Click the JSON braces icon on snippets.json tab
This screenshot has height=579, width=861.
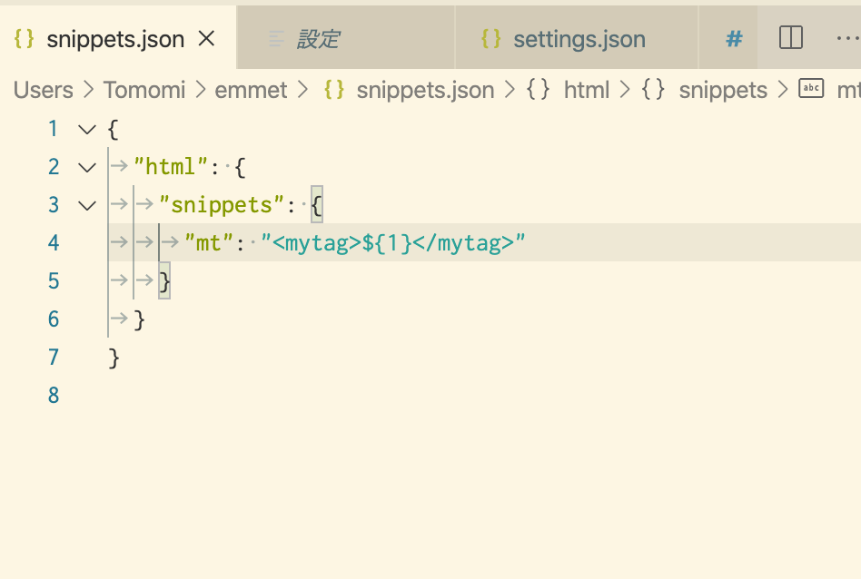click(x=25, y=39)
